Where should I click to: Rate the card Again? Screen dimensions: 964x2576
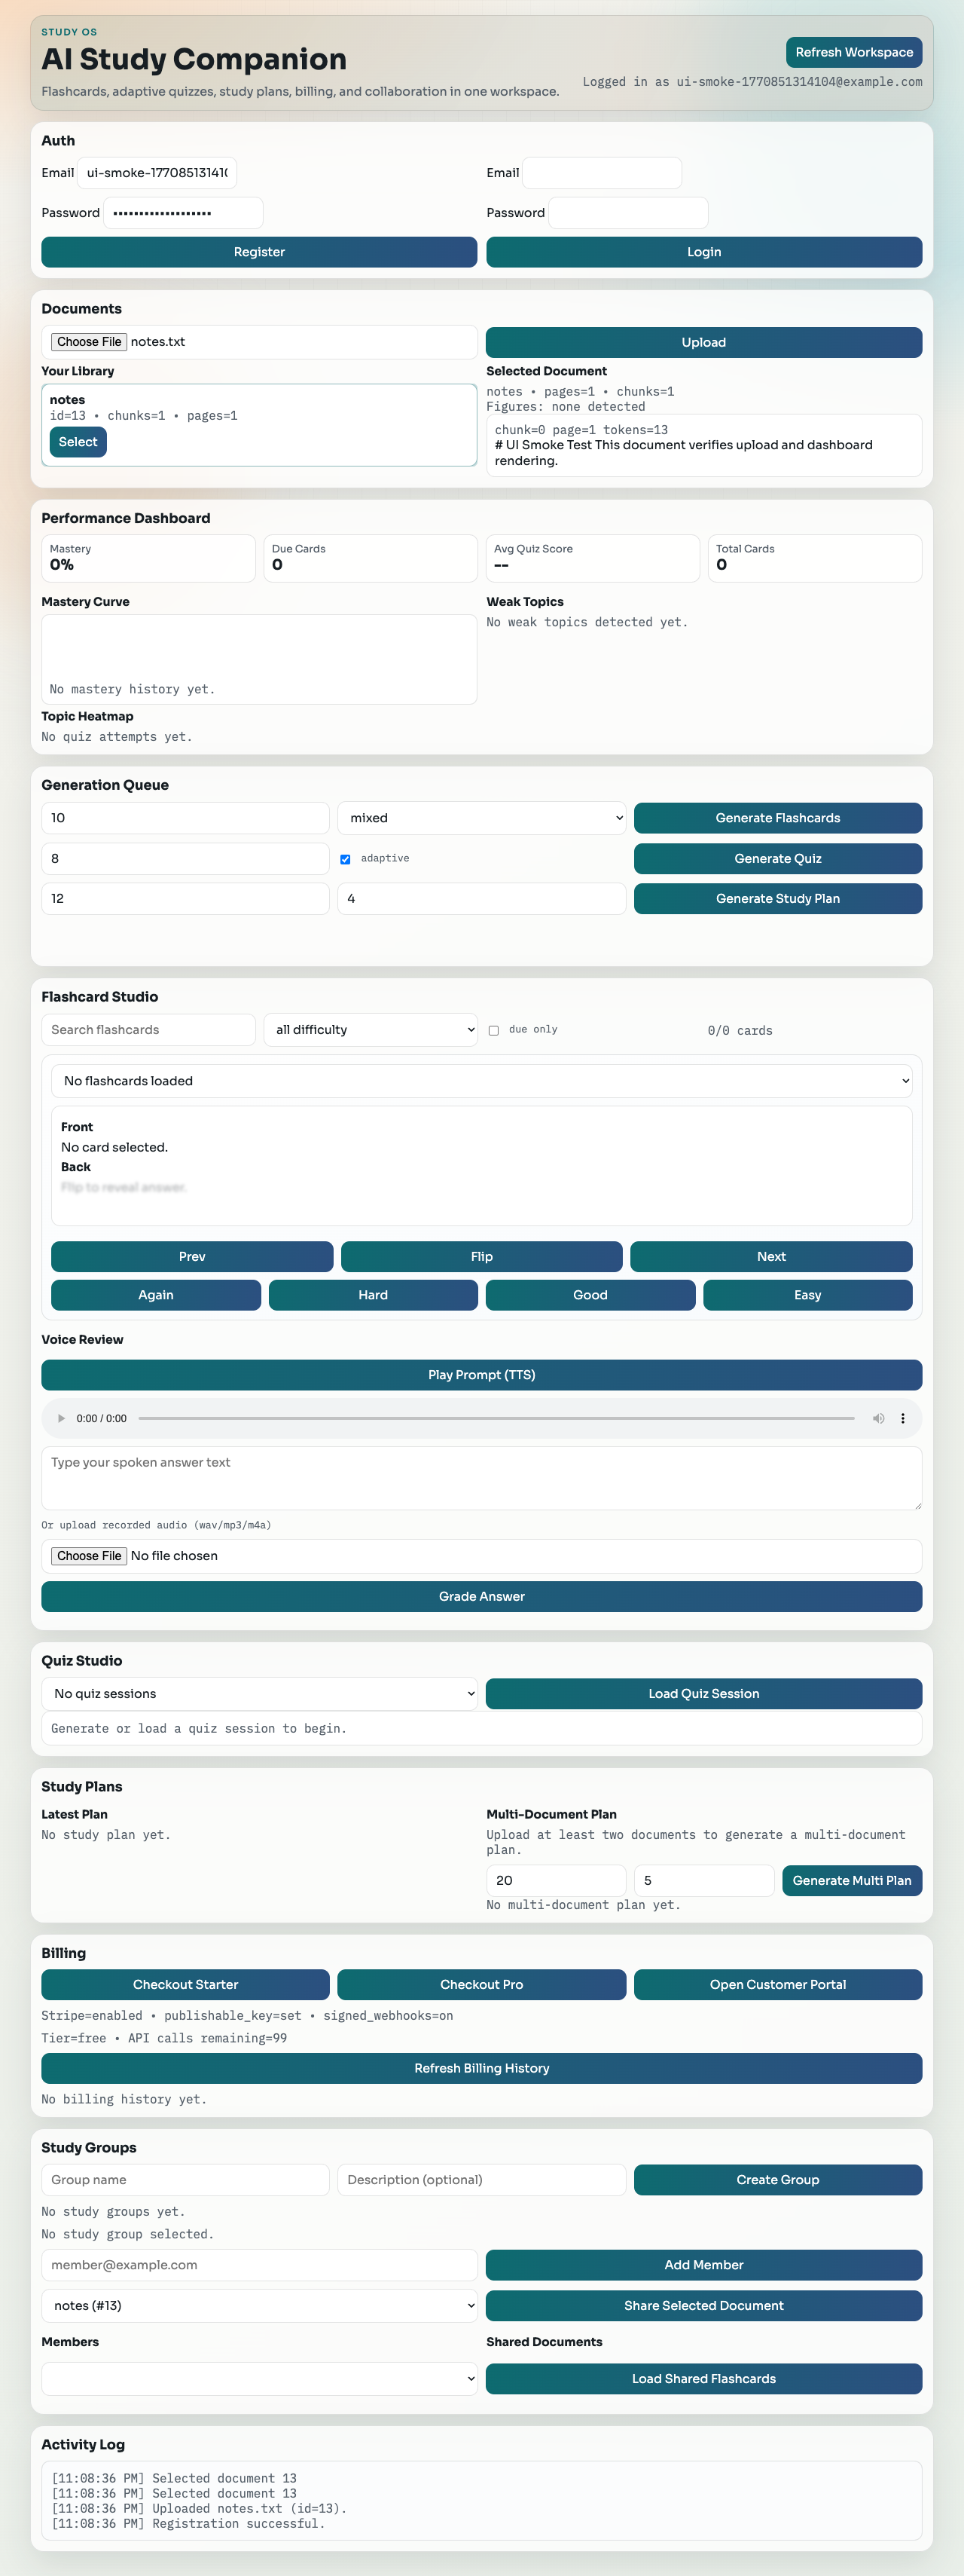(156, 1295)
